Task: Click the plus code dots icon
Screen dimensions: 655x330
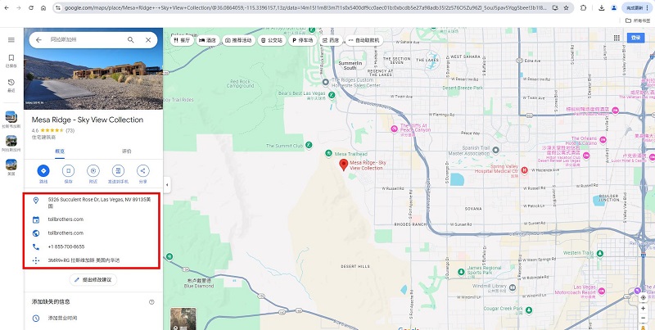Action: click(x=36, y=260)
